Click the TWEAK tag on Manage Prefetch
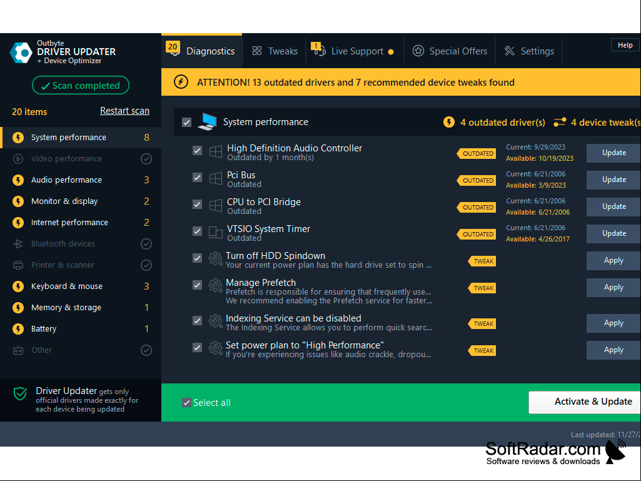The height and width of the screenshot is (481, 641). 482,288
